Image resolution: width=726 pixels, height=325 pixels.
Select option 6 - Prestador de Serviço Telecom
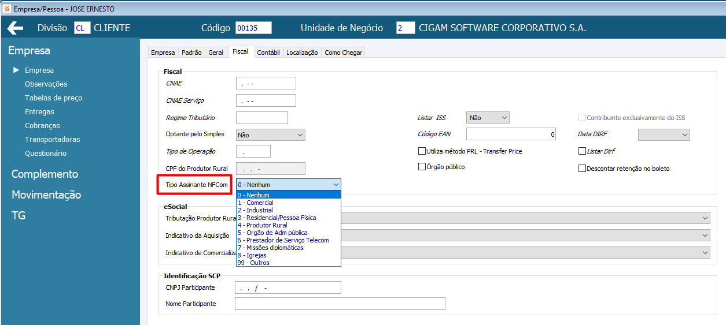289,240
